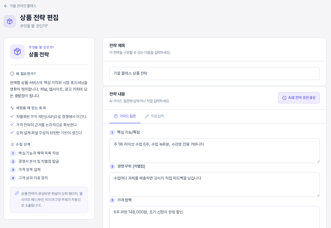Click the sparkle clock icon on AI button

[284, 98]
